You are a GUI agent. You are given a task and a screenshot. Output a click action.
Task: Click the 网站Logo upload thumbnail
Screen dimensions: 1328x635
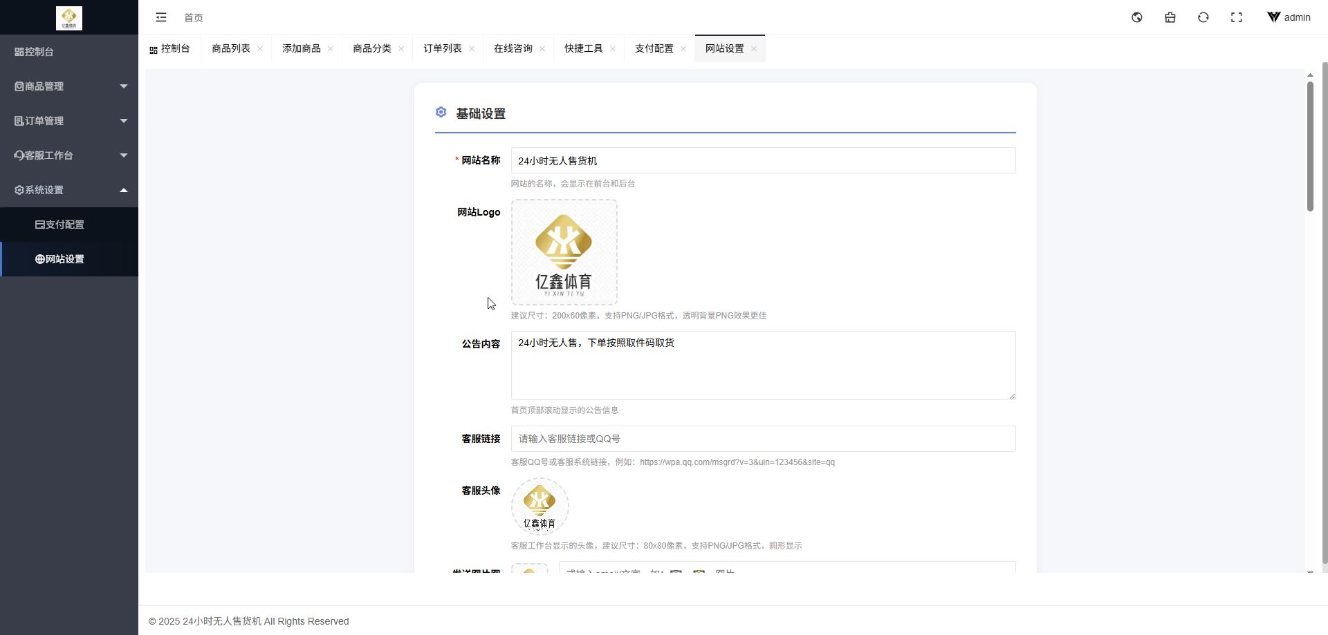(564, 252)
